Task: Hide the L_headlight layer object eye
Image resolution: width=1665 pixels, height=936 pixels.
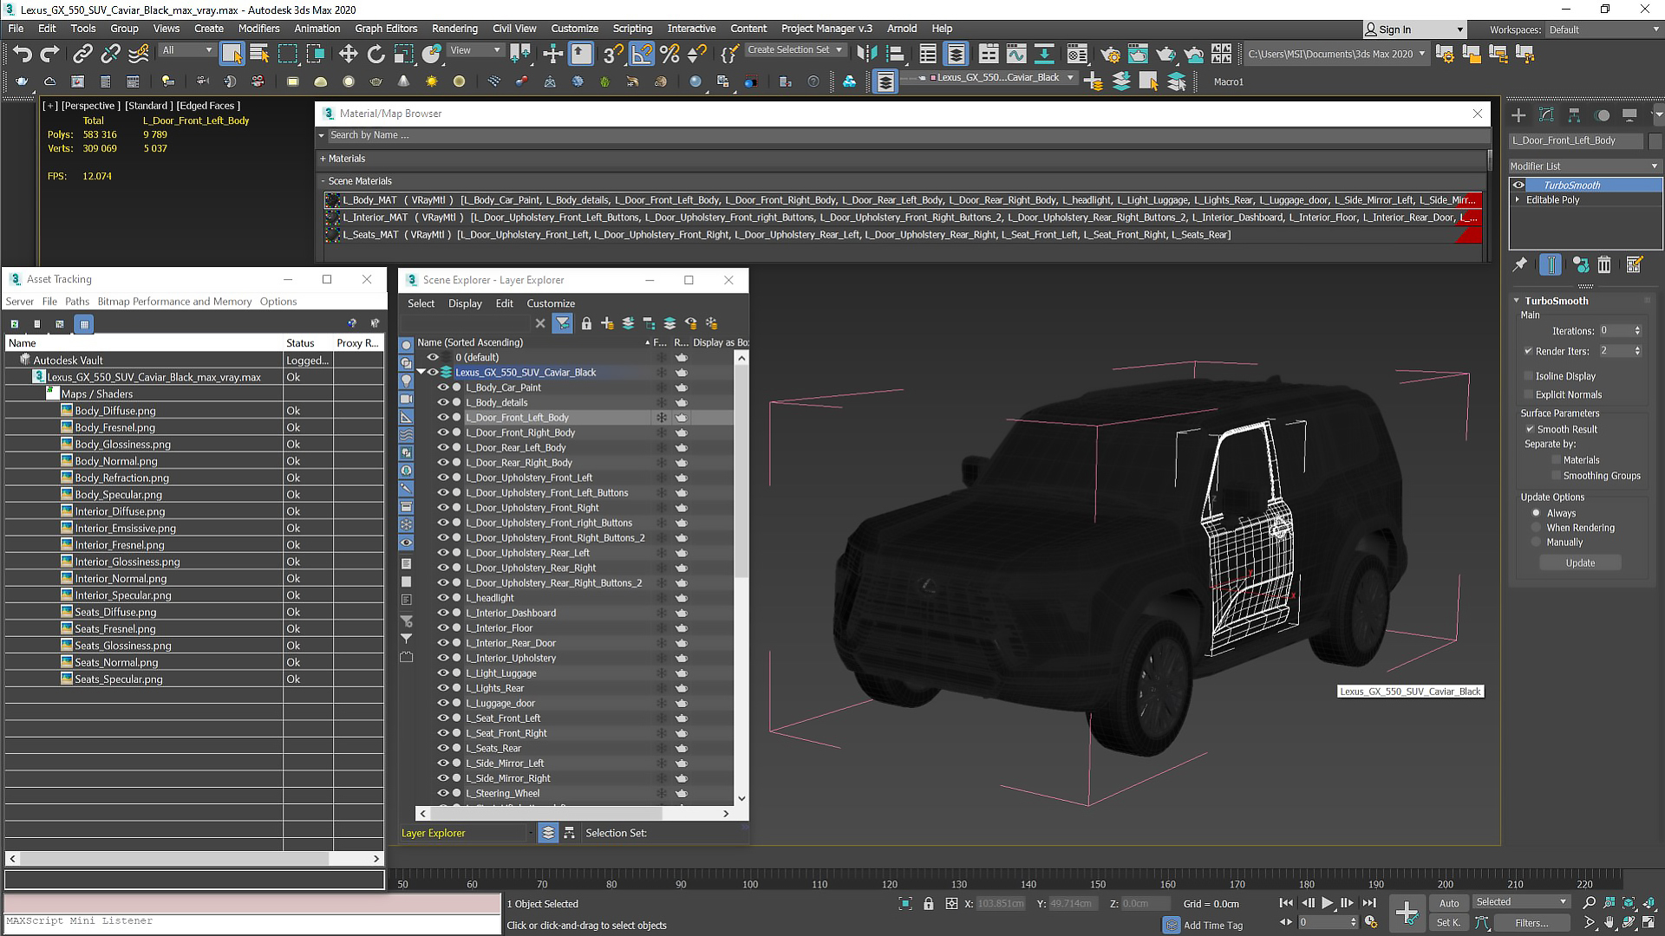Action: click(x=443, y=598)
